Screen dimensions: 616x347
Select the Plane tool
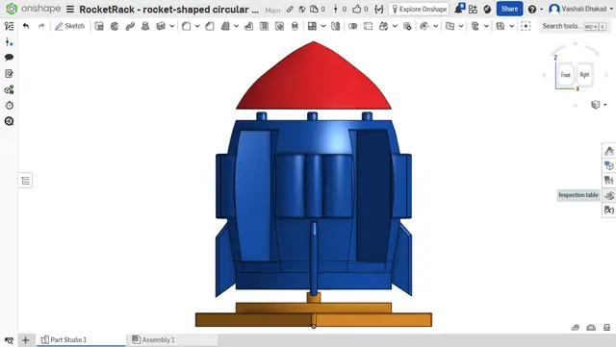pos(449,26)
